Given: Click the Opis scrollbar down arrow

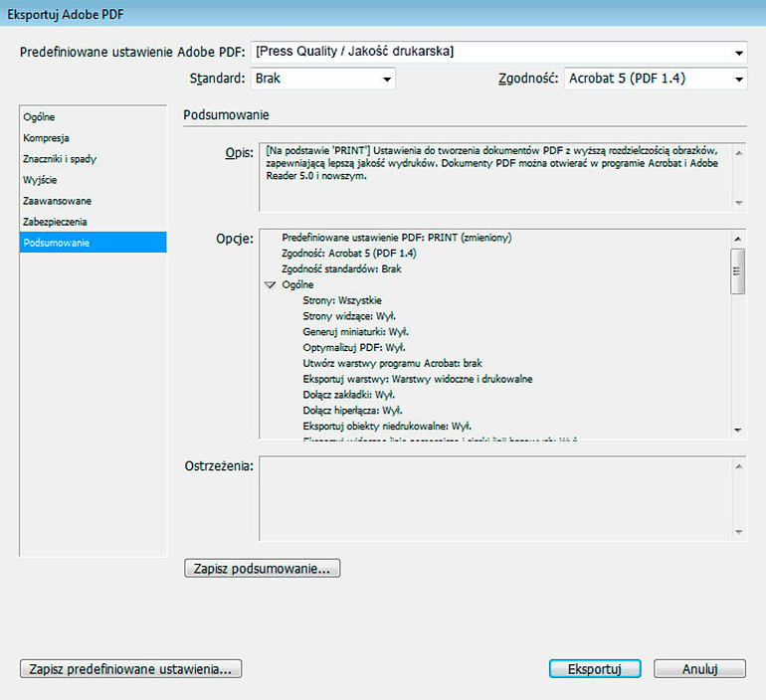Looking at the screenshot, I should [738, 203].
